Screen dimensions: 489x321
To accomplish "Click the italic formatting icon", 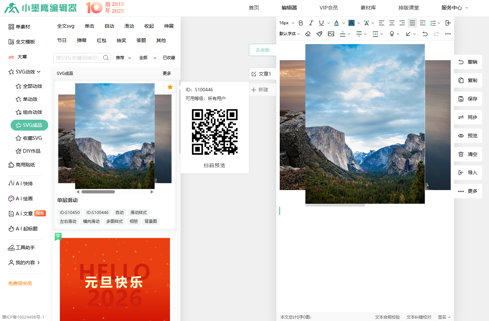I will (x=311, y=23).
